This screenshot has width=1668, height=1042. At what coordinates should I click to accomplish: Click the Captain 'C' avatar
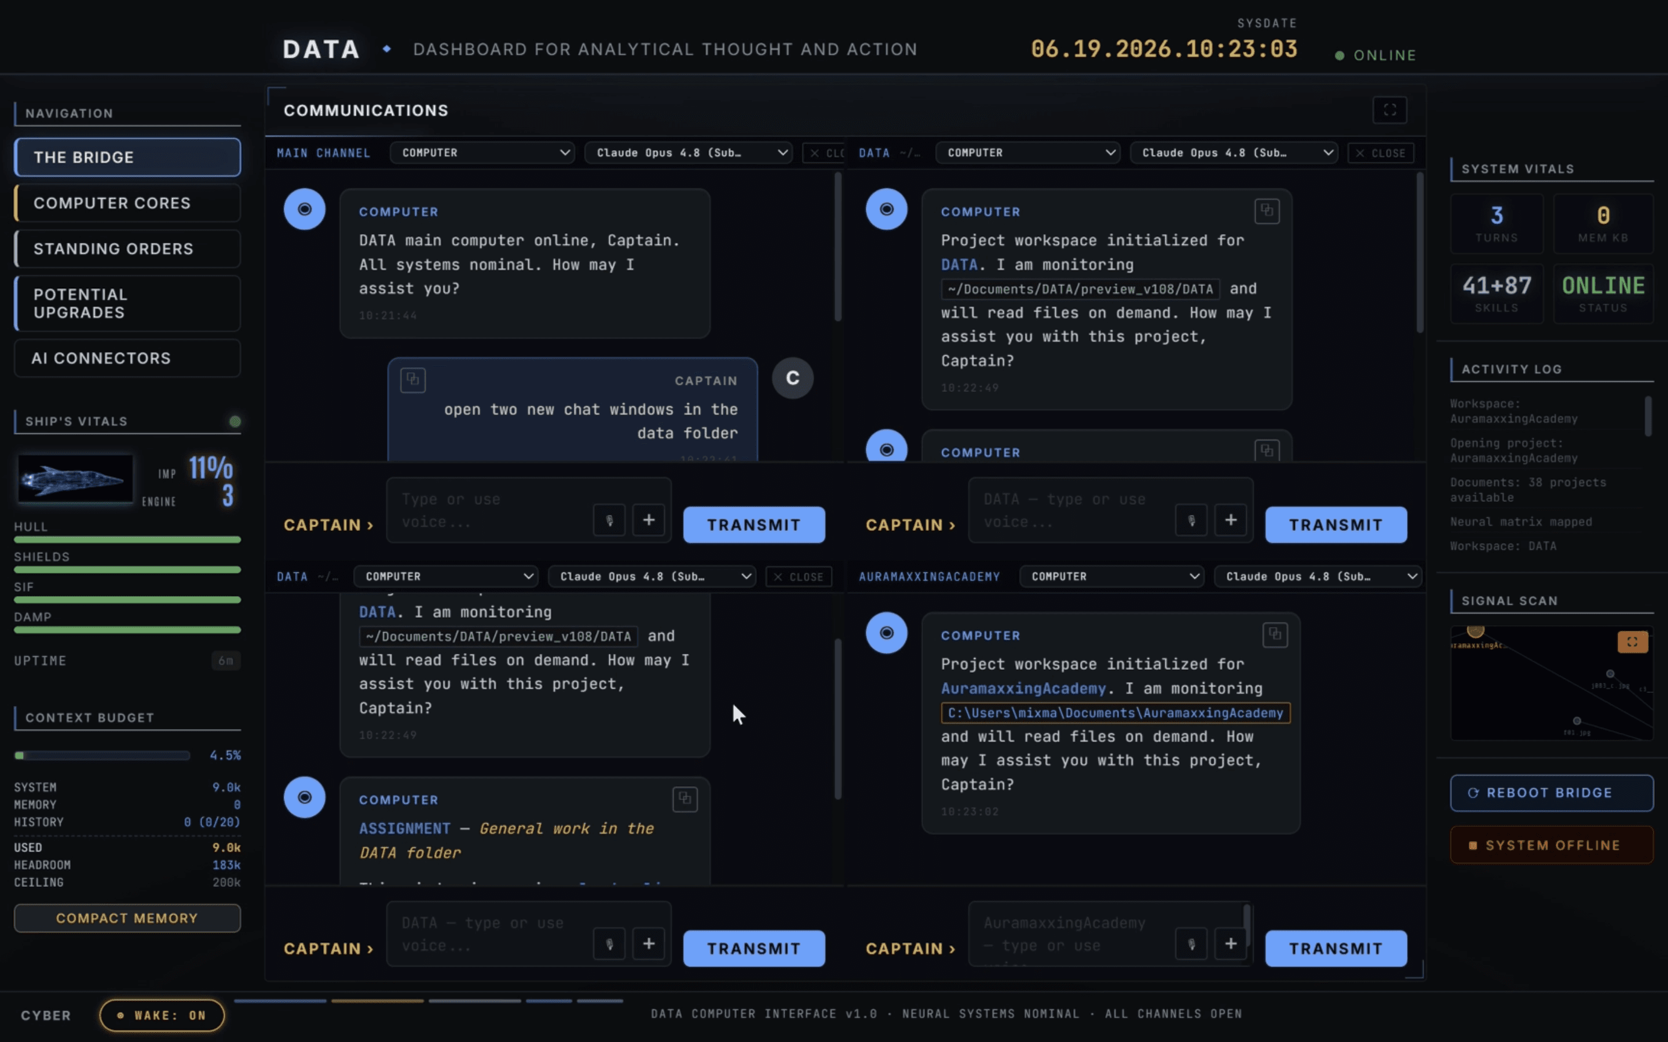(793, 377)
